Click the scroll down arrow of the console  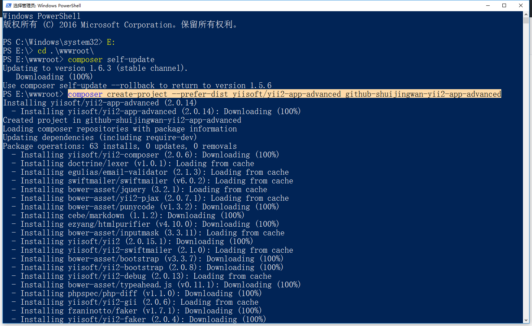pyautogui.click(x=526, y=320)
